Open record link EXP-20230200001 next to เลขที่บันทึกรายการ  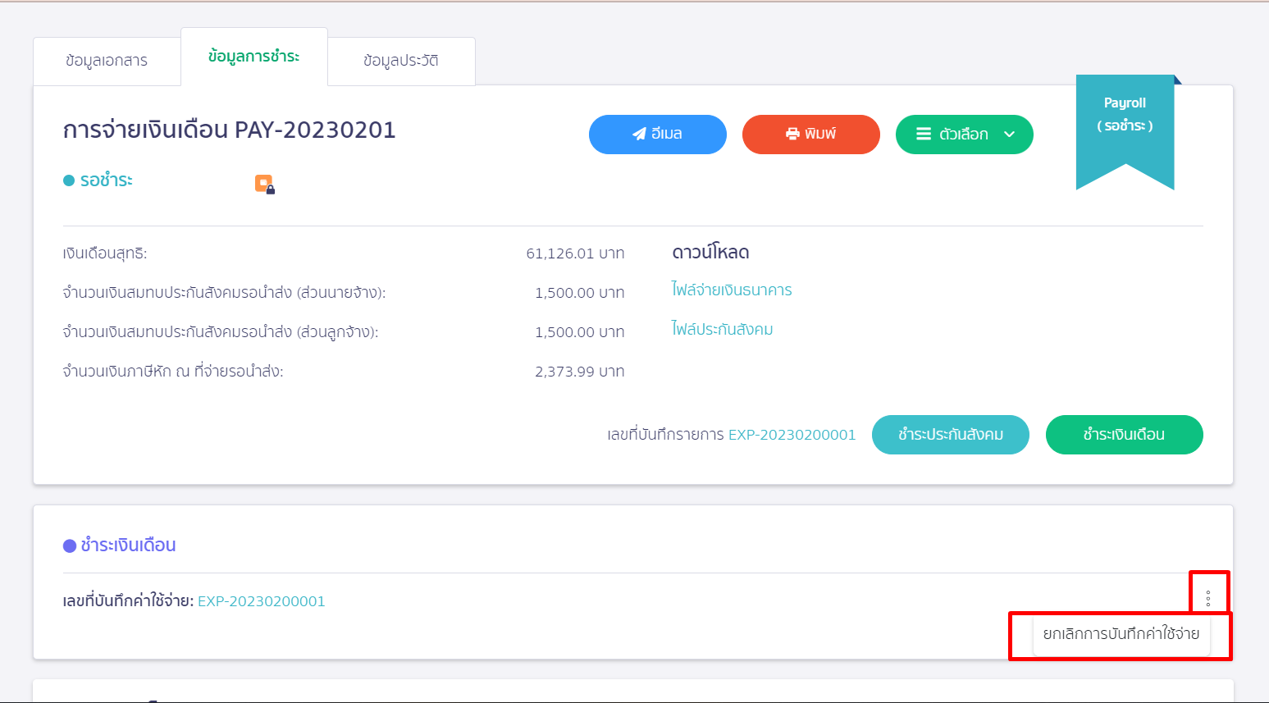click(792, 435)
